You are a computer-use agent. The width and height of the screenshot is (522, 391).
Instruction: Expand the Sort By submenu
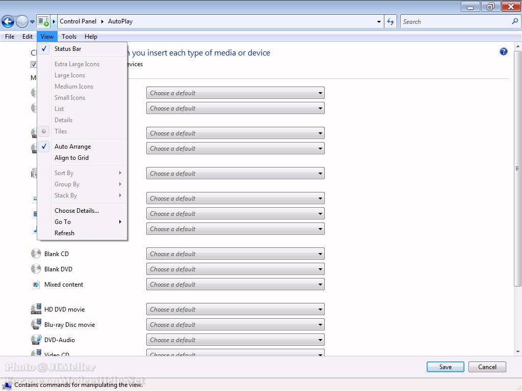(x=82, y=173)
